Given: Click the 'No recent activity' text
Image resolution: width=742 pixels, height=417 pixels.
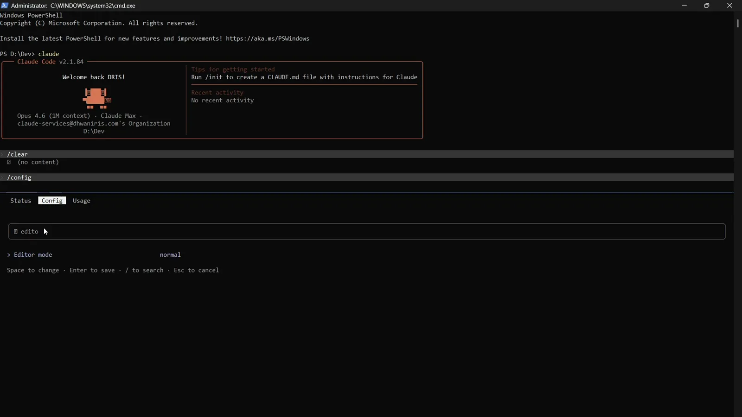Looking at the screenshot, I should click(x=223, y=101).
